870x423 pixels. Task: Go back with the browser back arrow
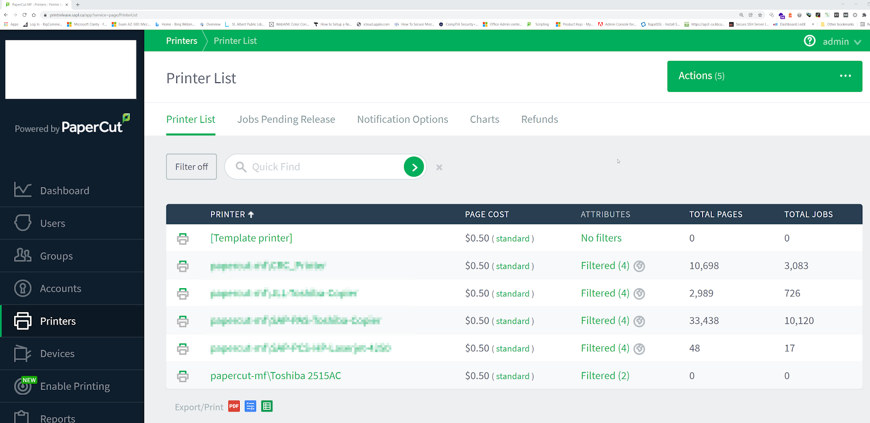click(x=6, y=15)
